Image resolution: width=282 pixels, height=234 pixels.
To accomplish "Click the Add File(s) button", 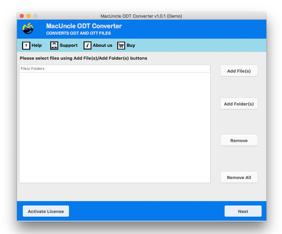I will [239, 71].
